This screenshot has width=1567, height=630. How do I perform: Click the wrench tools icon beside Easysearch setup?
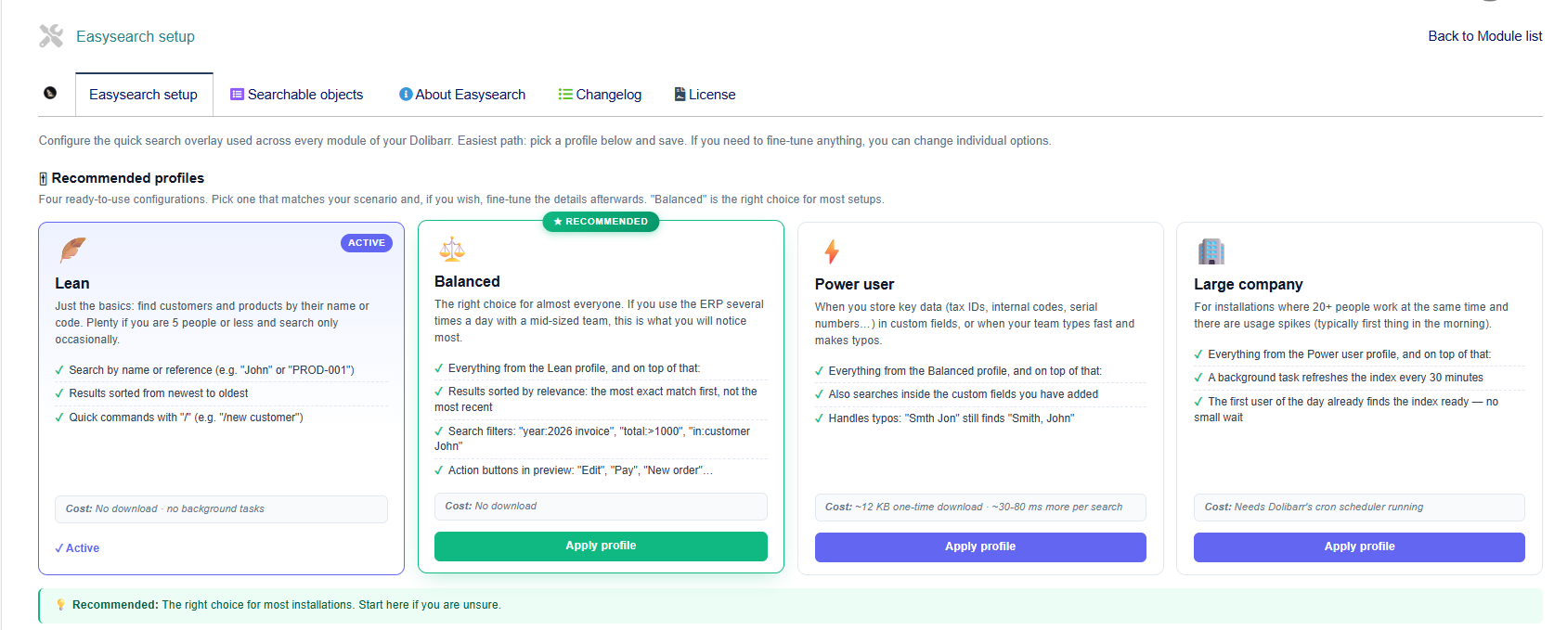(x=51, y=36)
